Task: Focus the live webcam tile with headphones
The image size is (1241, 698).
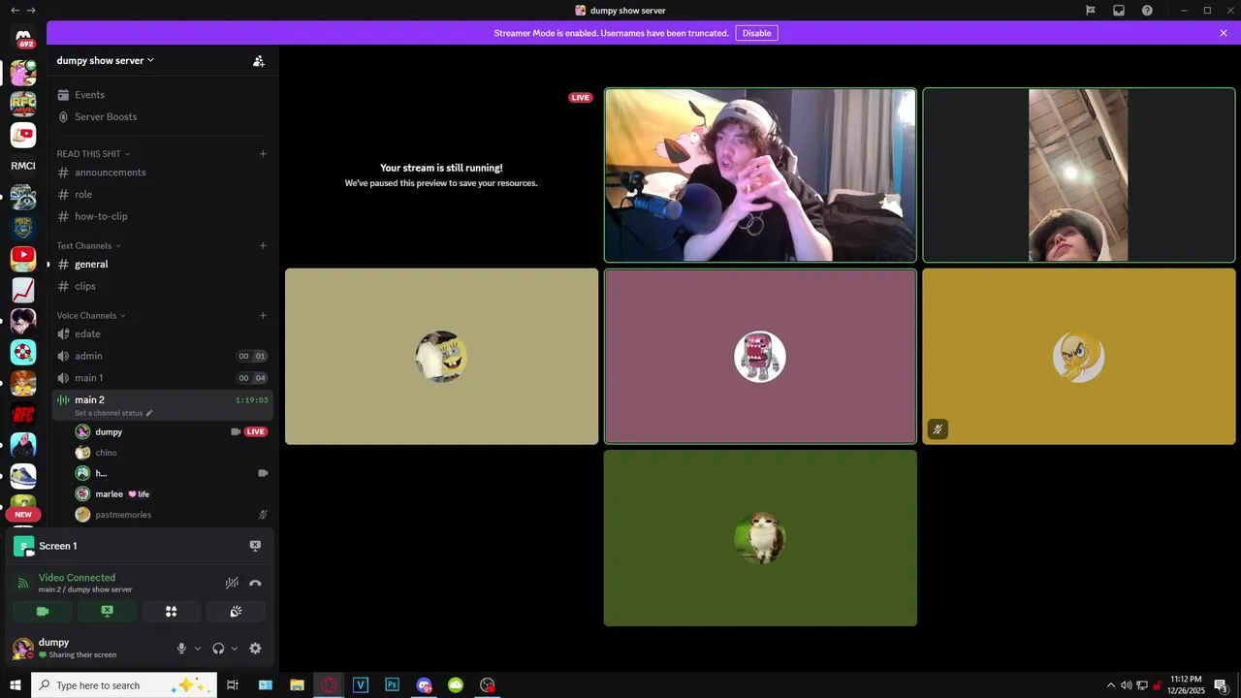Action: tap(760, 175)
